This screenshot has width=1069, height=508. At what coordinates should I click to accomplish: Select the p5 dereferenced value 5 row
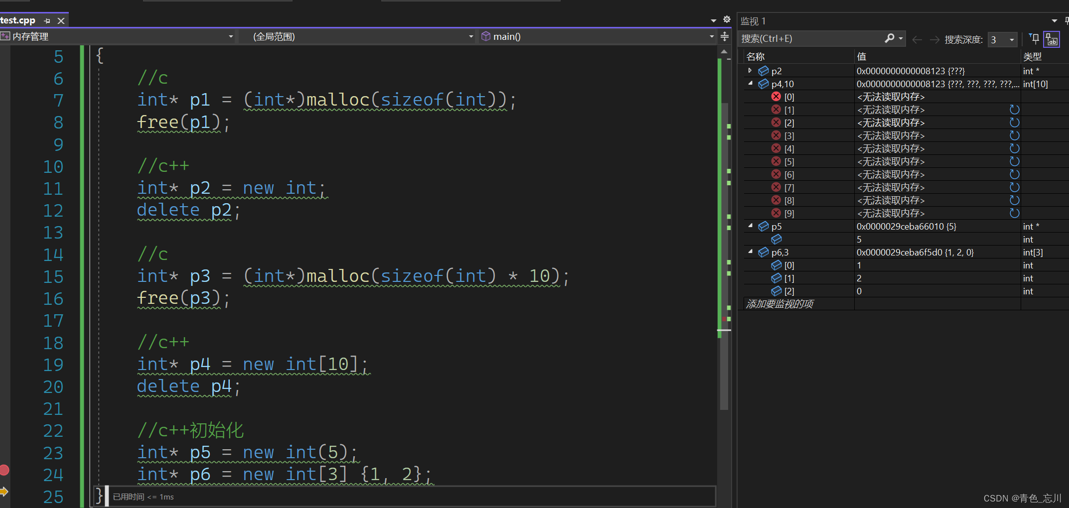906,239
